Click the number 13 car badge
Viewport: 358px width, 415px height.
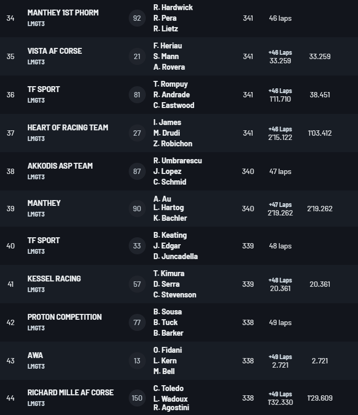pyautogui.click(x=137, y=361)
